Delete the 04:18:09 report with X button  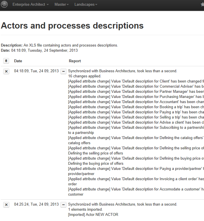click(x=6, y=71)
